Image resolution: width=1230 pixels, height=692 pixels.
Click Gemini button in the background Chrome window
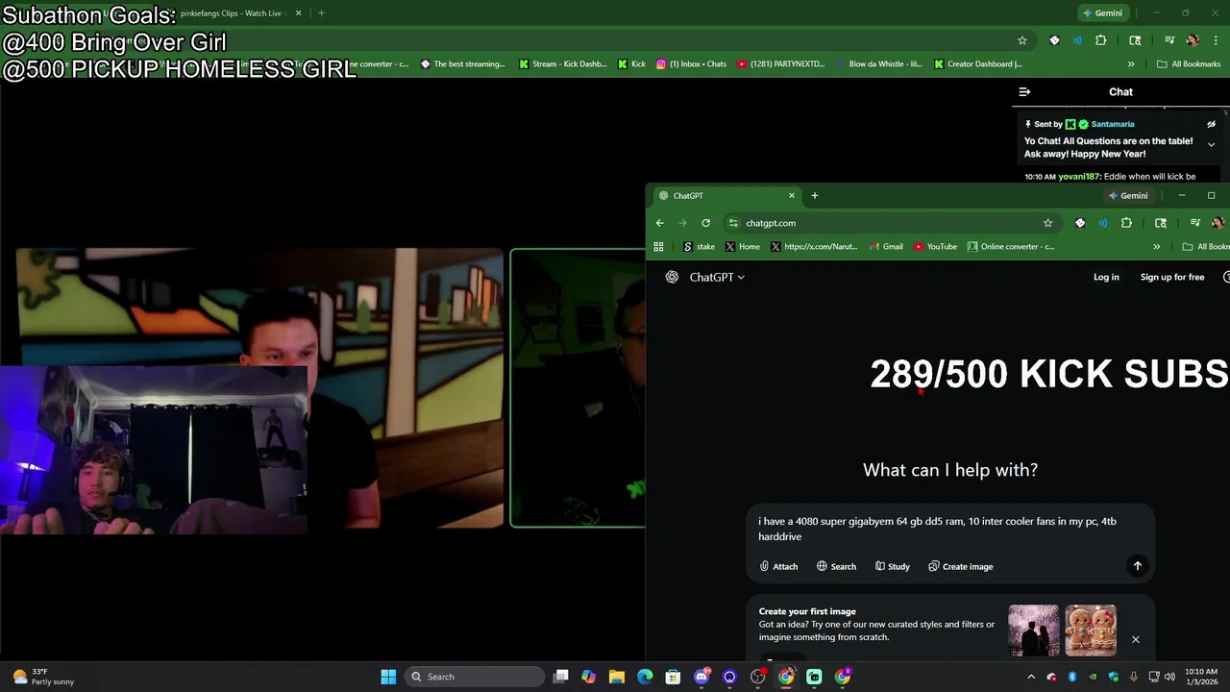tap(1102, 13)
